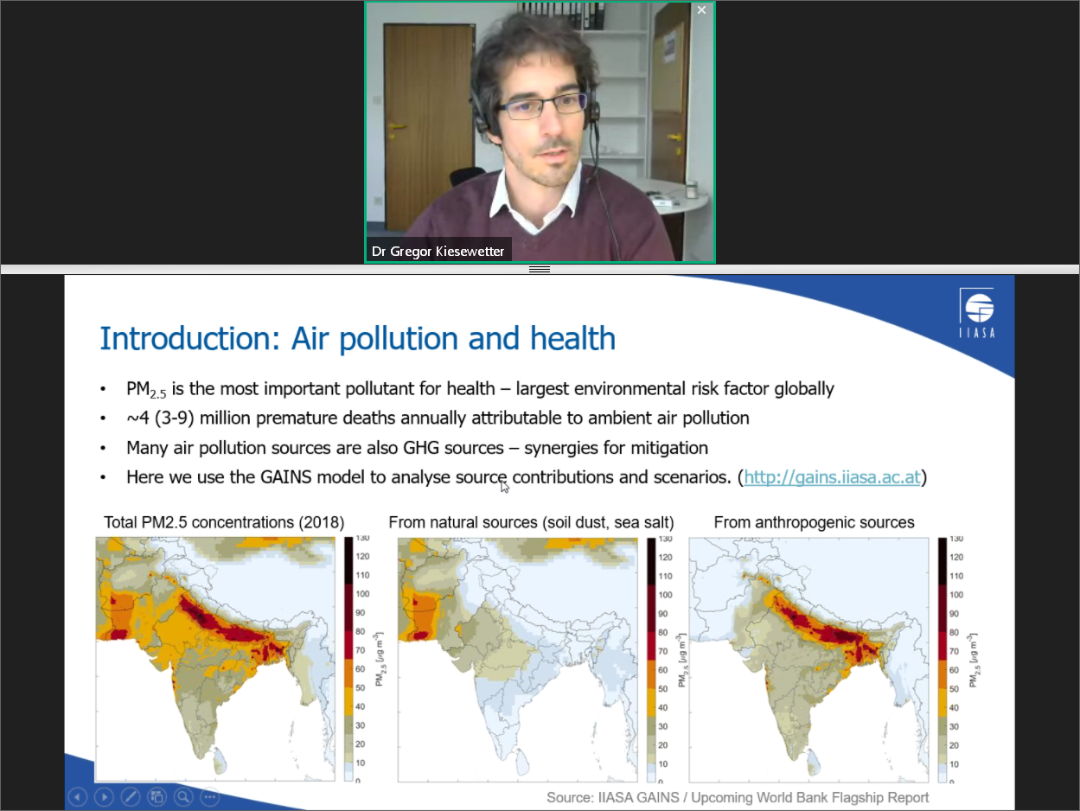Open more slideshow options (three dots)
Image resolution: width=1080 pixels, height=811 pixels.
pos(210,796)
